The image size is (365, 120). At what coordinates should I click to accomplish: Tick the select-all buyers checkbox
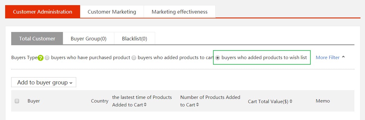17,101
